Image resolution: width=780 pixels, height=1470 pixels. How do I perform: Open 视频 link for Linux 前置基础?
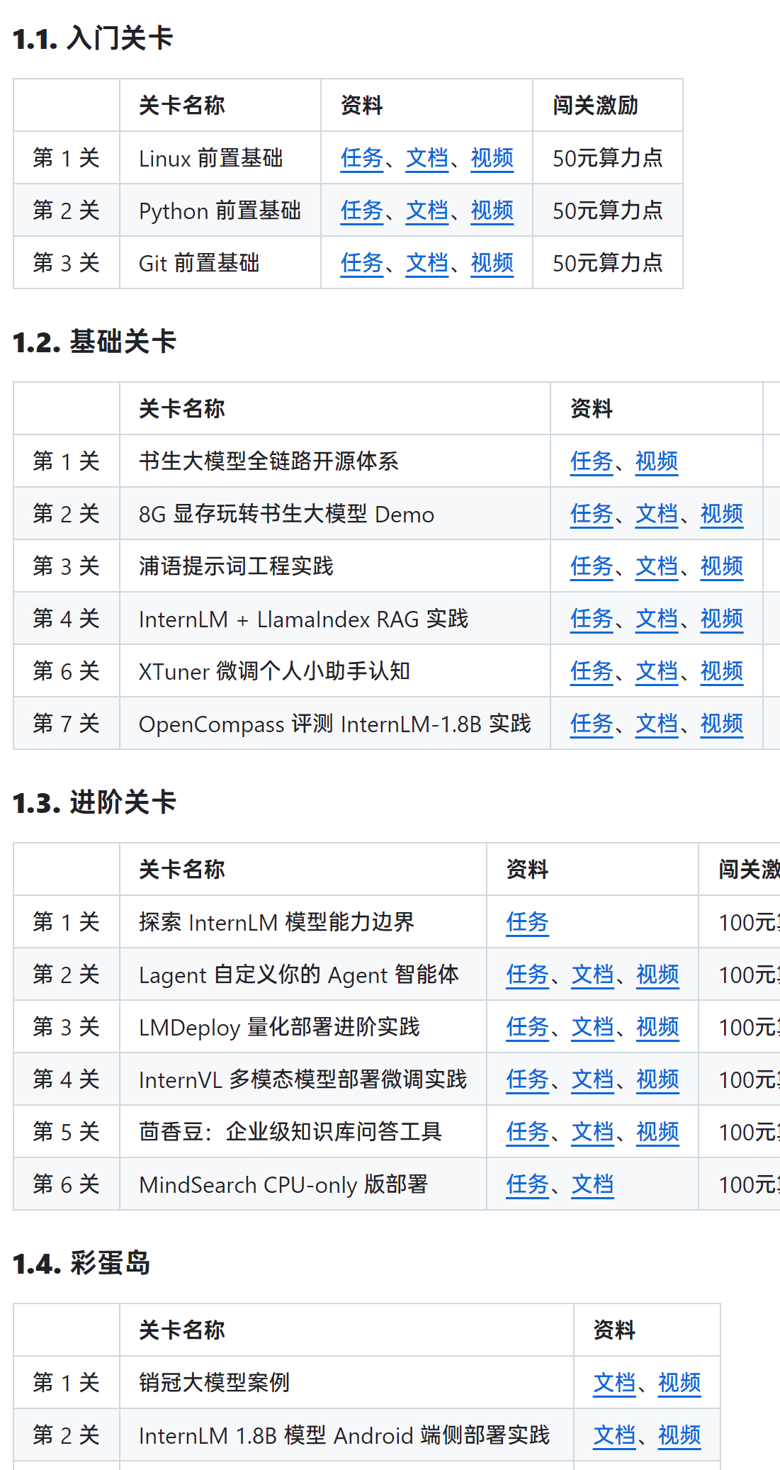pos(492,158)
